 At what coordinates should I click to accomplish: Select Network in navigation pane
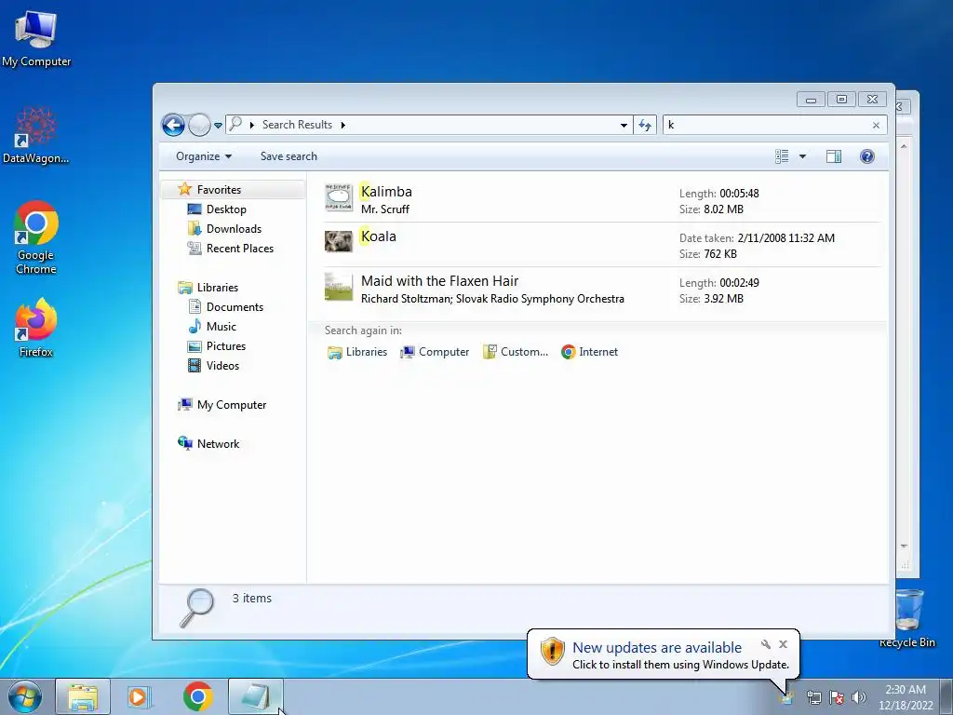[218, 444]
